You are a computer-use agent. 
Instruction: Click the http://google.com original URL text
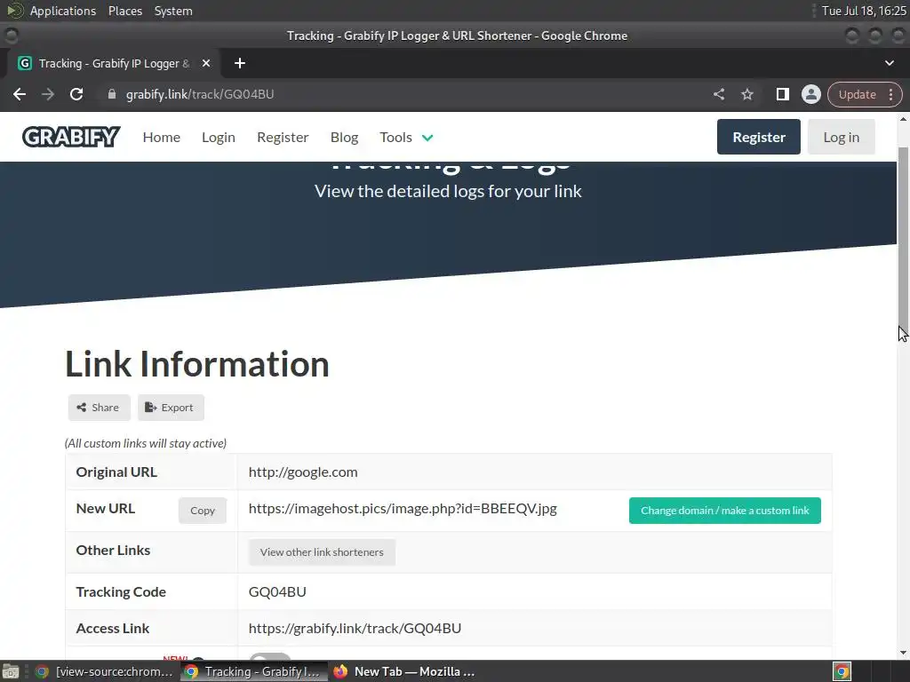tap(303, 472)
